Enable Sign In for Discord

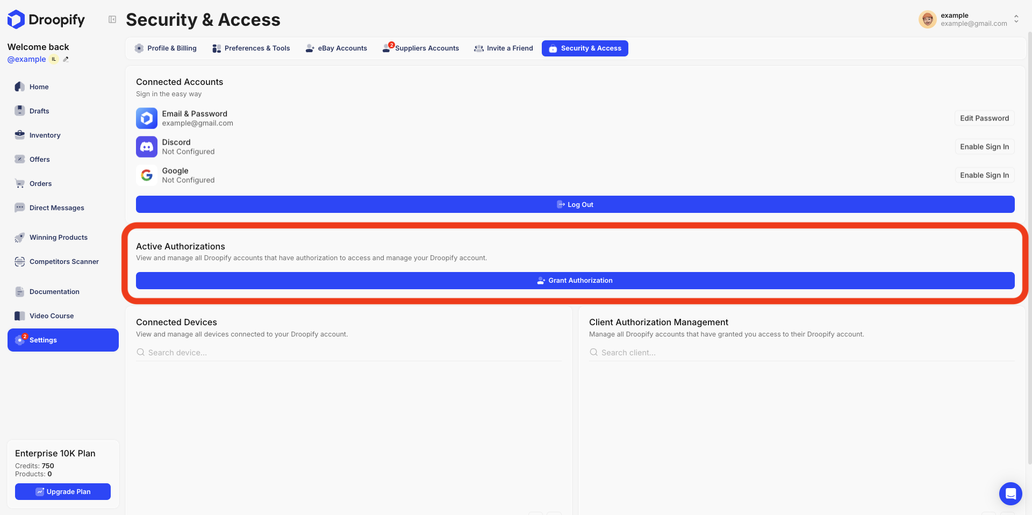tap(984, 147)
